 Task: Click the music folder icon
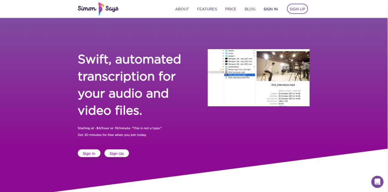(226, 53)
